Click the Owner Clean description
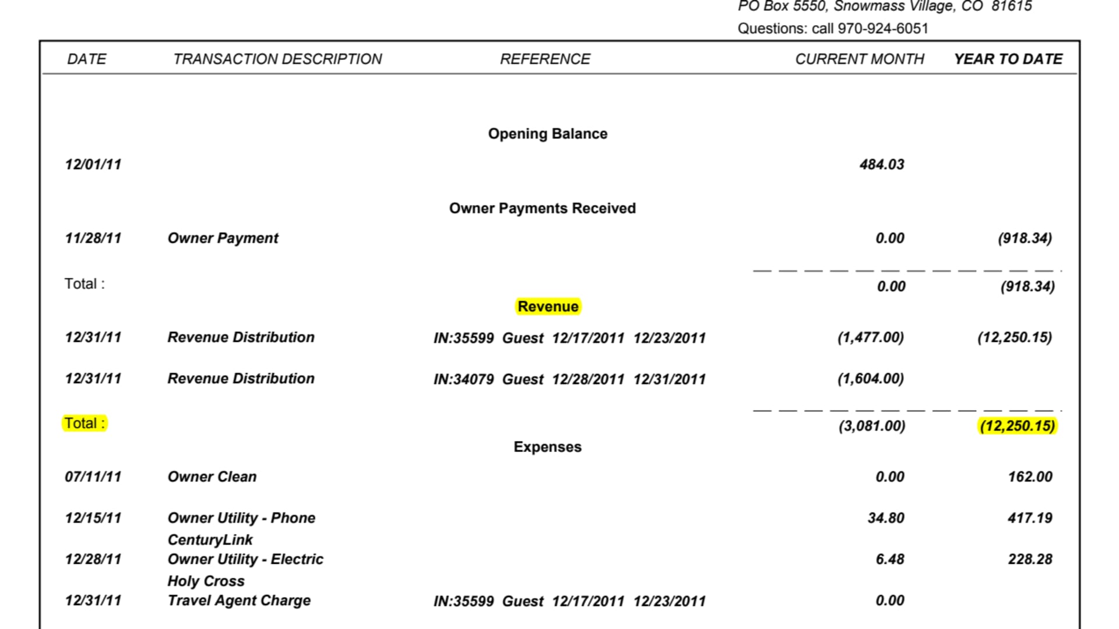Screen dimensions: 1119x629 pyautogui.click(x=212, y=476)
